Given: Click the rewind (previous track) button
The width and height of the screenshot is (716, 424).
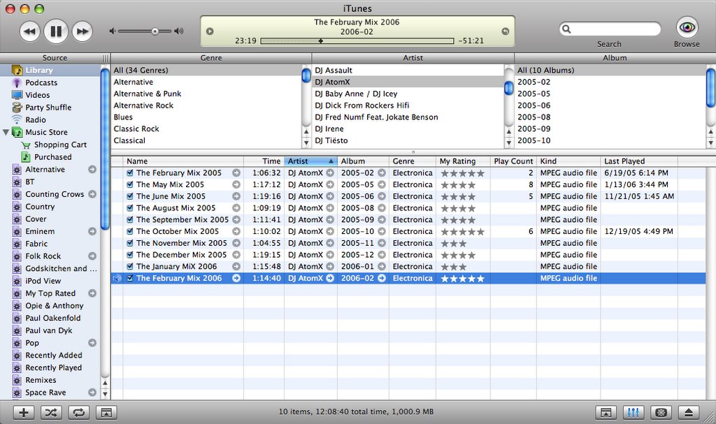Looking at the screenshot, I should (30, 31).
